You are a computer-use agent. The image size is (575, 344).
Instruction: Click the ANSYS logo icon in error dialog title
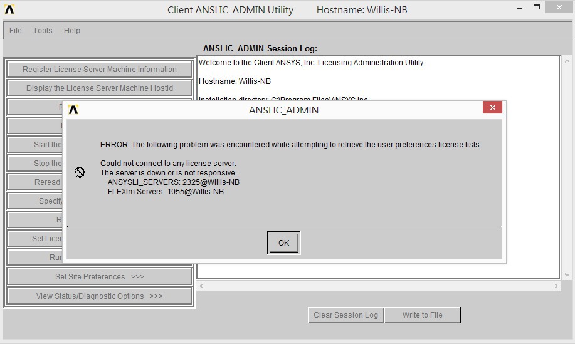pyautogui.click(x=73, y=110)
